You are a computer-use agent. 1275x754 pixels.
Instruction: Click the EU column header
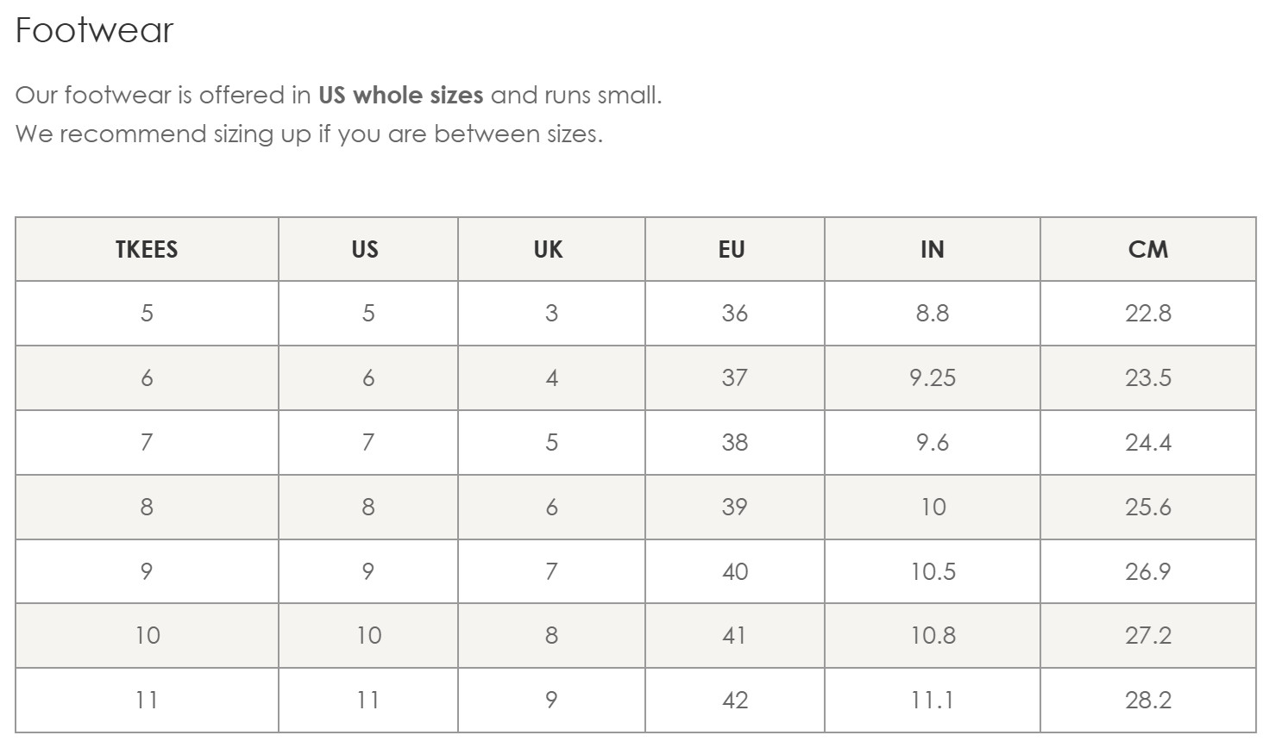tap(734, 249)
